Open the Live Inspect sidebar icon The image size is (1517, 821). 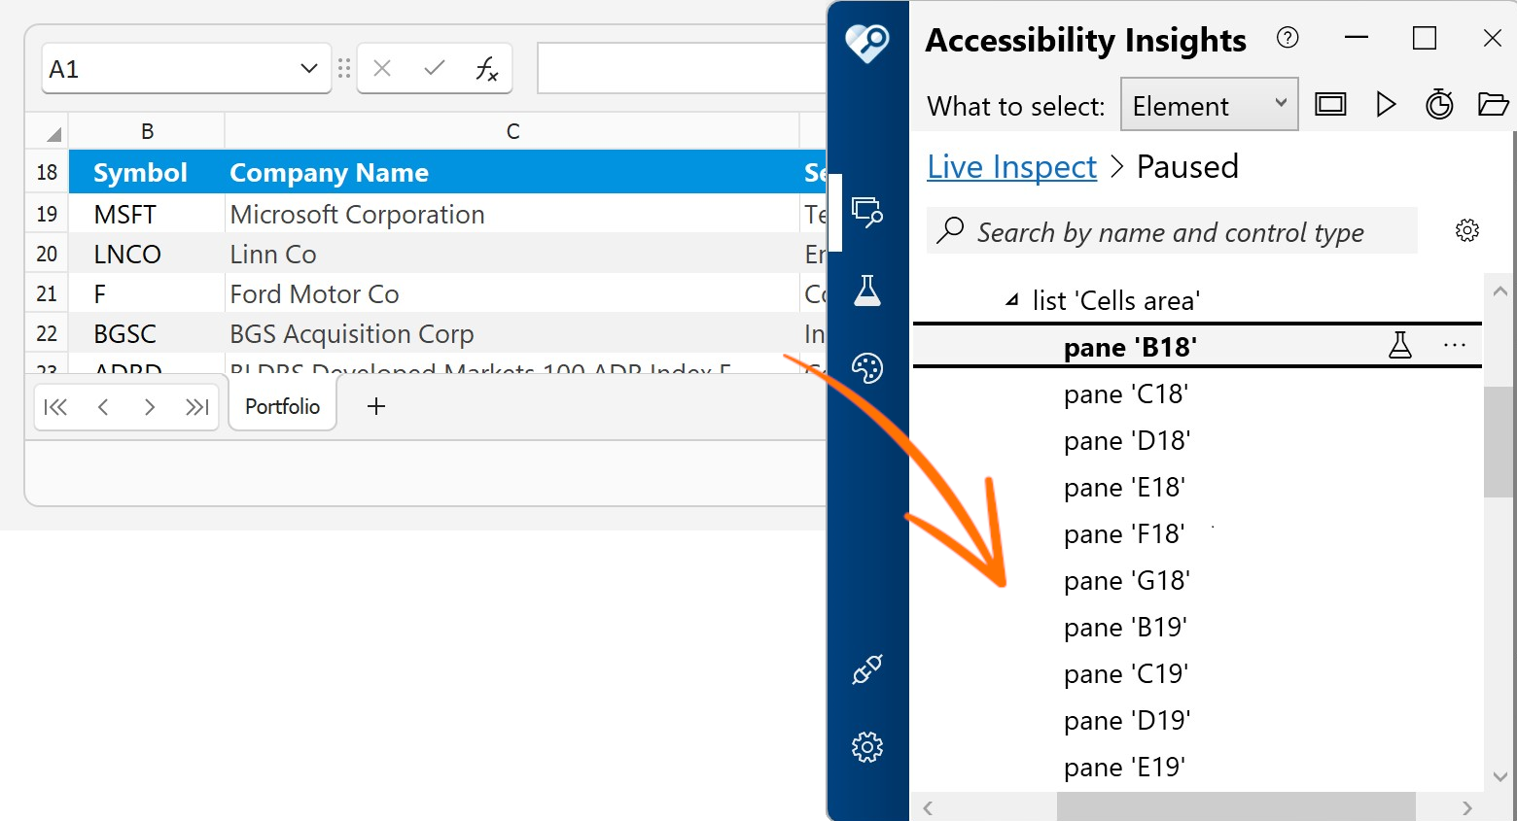(866, 211)
